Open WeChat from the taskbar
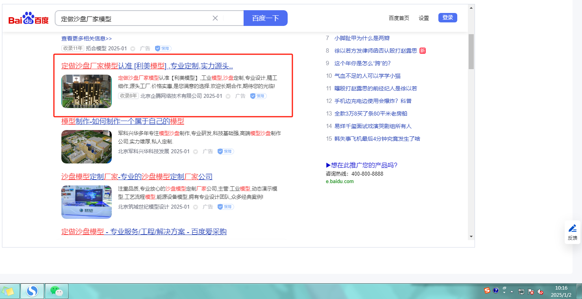This screenshot has height=299, width=582. pyautogui.click(x=57, y=291)
